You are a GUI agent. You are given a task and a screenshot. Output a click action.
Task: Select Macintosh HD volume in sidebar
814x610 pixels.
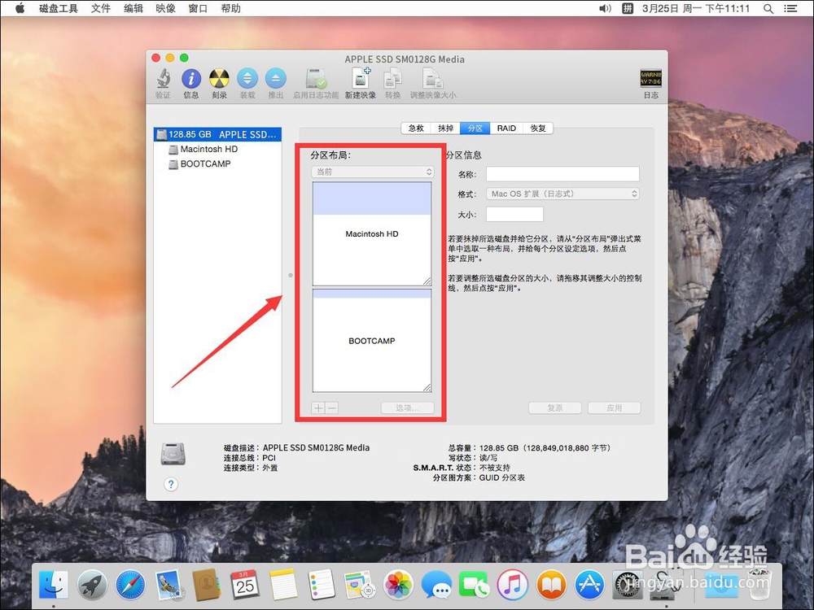click(x=203, y=149)
